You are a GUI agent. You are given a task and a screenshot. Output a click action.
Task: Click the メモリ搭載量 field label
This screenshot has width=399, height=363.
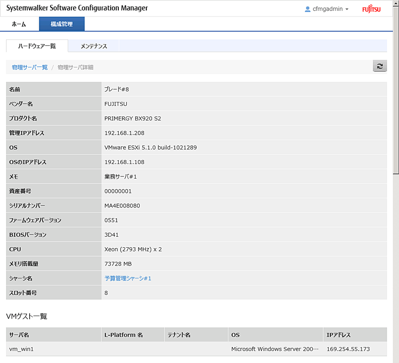tap(23, 264)
